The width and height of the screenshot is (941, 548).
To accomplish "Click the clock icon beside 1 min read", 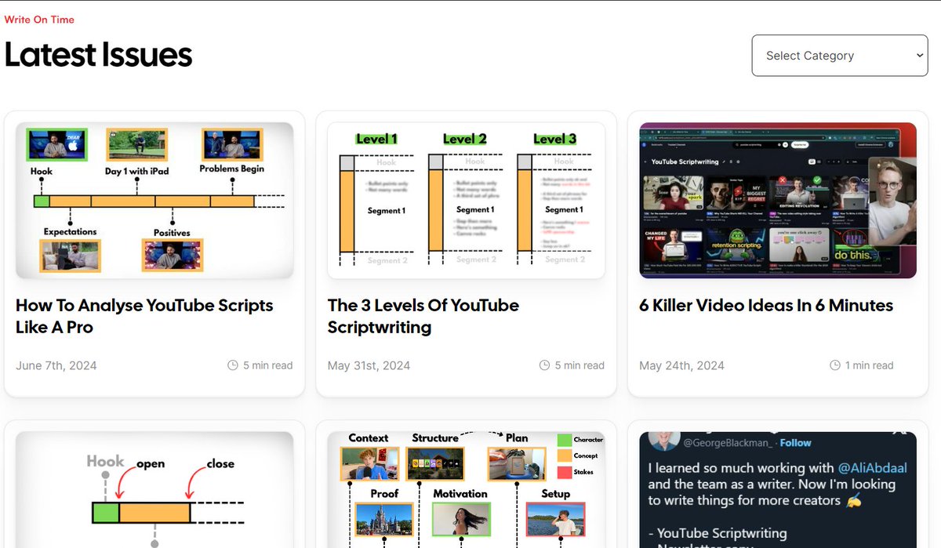I will coord(835,365).
